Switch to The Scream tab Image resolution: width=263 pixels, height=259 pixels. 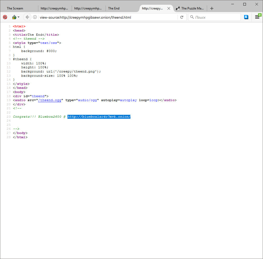(15, 8)
